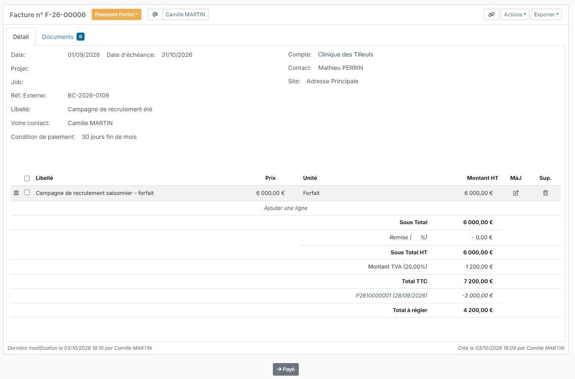This screenshot has height=379, width=575.
Task: Click the drag handle of Campagne line
Action: coord(16,193)
